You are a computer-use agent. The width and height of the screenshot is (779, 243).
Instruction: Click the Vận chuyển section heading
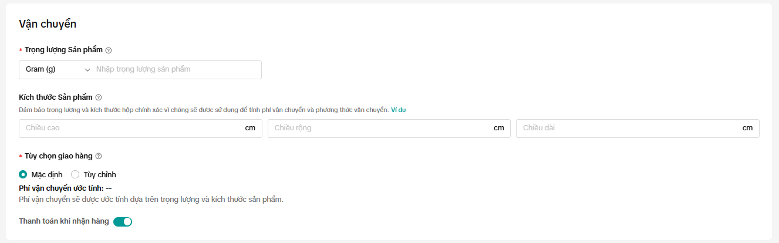[x=48, y=24]
